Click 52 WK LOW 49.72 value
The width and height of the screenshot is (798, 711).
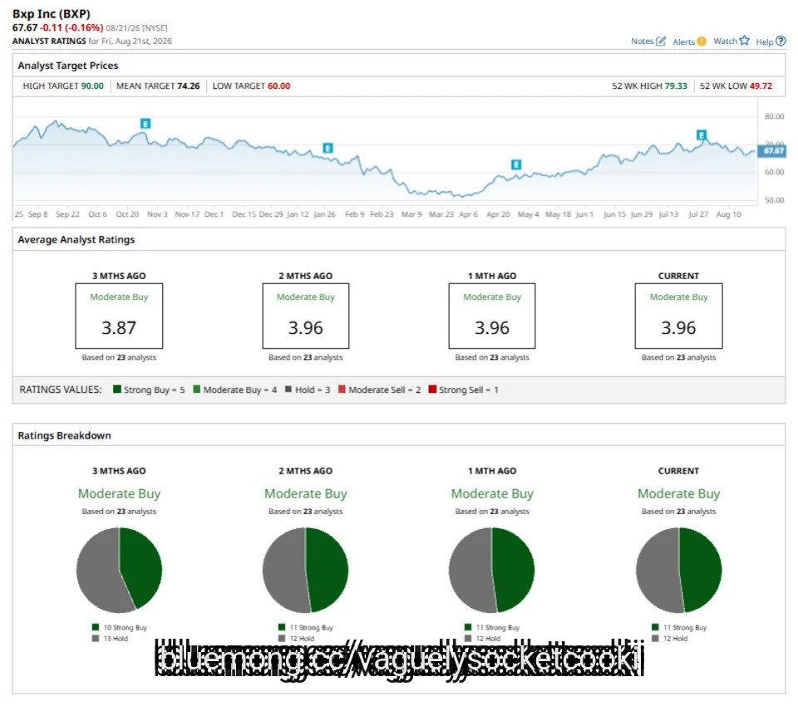click(x=761, y=86)
